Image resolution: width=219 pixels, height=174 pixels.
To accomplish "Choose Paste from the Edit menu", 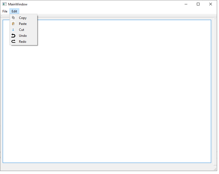I will click(23, 24).
